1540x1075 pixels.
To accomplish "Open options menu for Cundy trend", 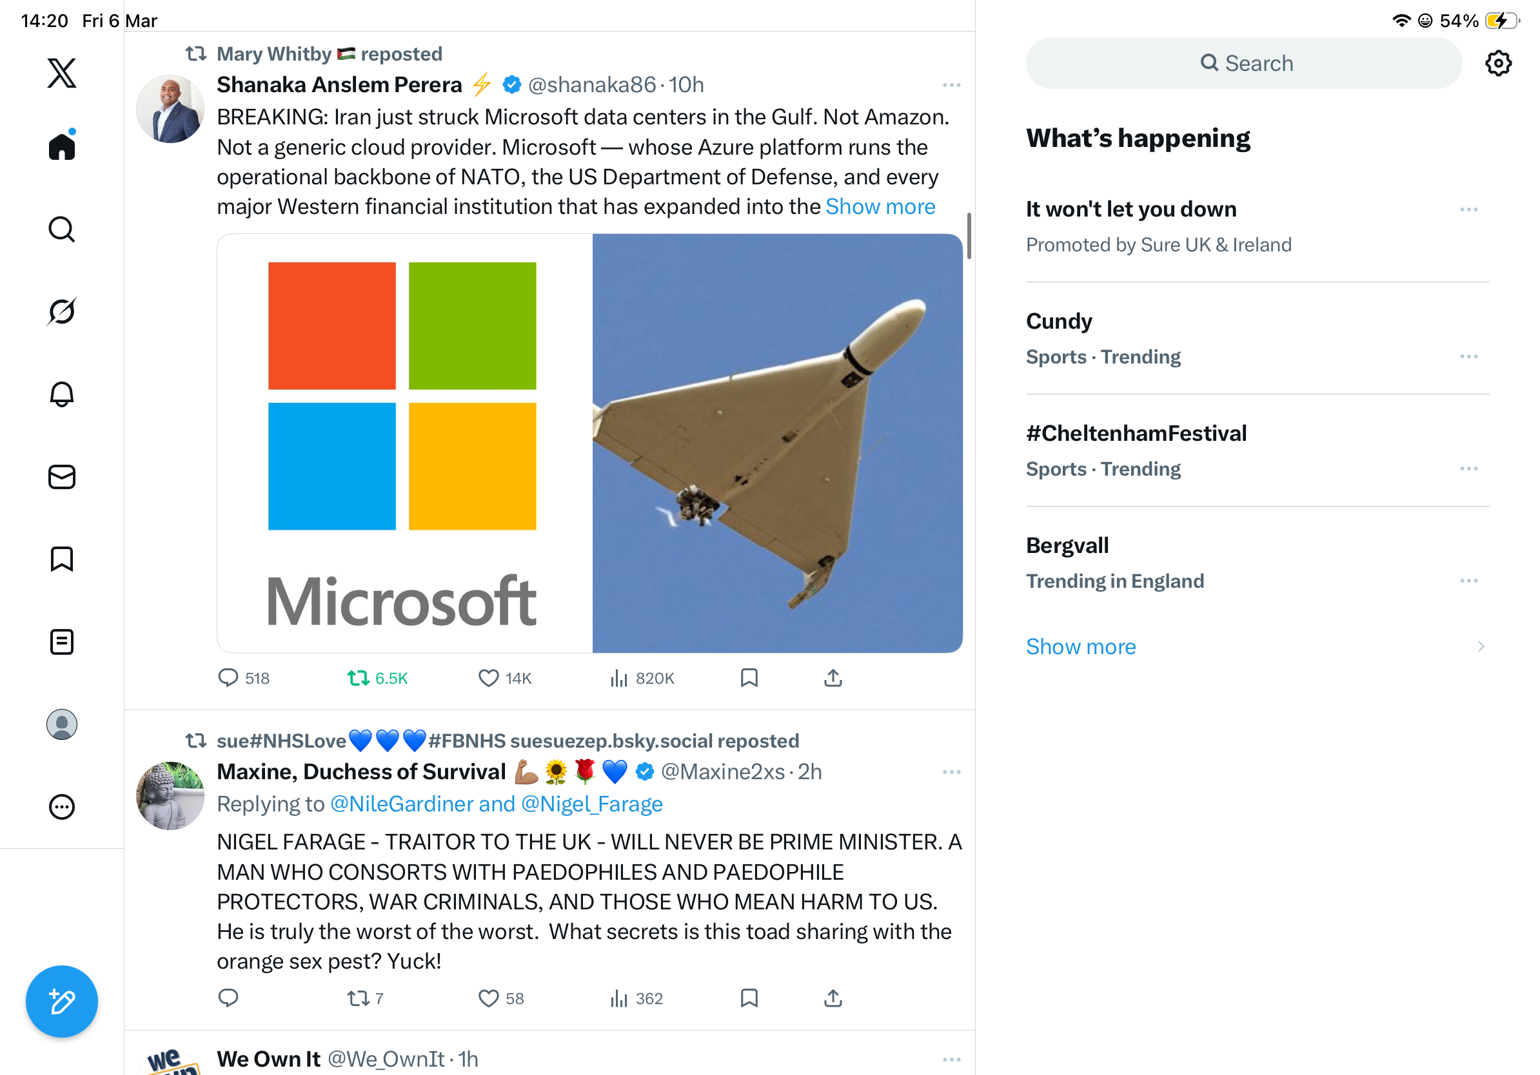I will (1468, 356).
